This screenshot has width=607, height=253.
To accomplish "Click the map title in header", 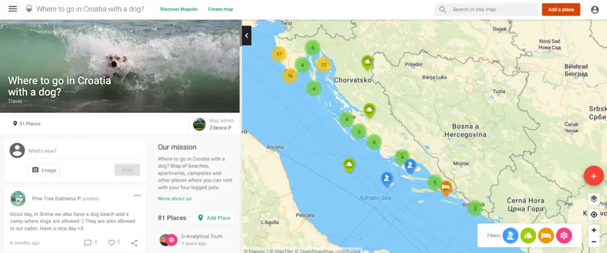I will (90, 9).
